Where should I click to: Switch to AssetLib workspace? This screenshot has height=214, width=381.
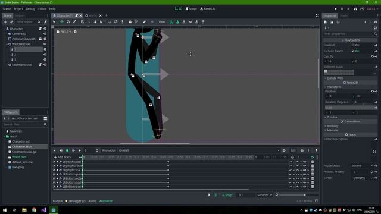coord(208,9)
